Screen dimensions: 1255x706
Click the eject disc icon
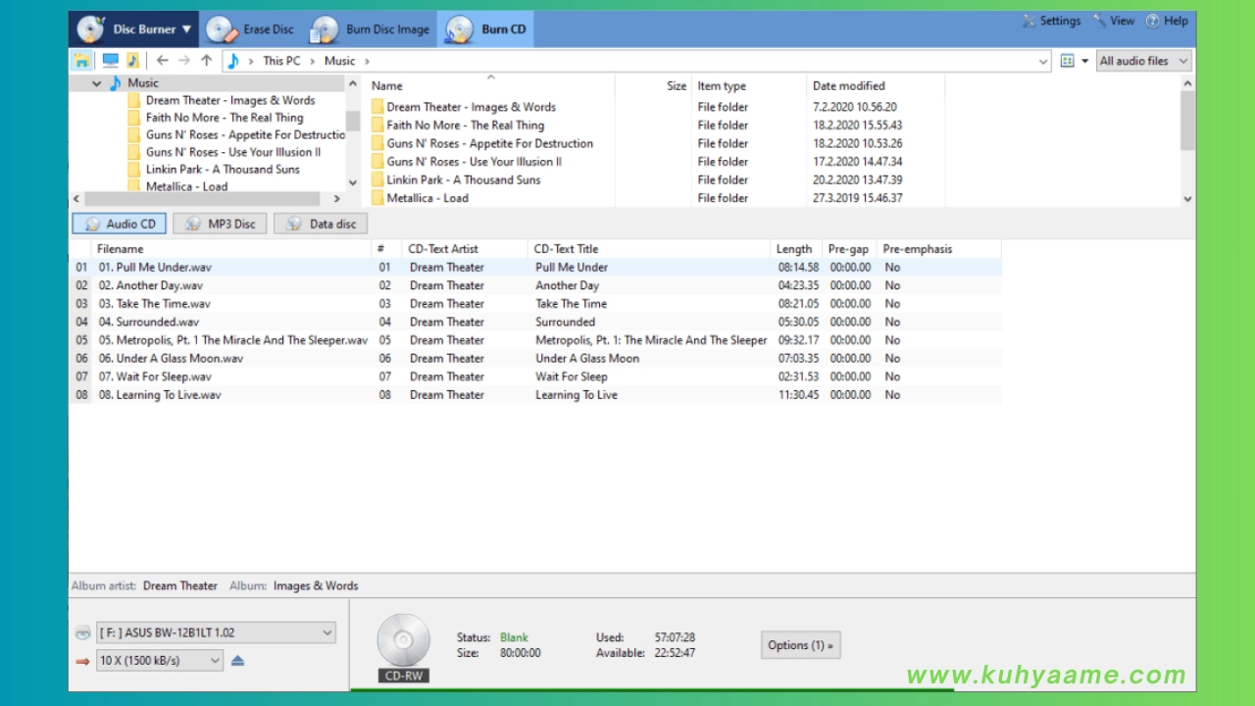click(x=237, y=661)
